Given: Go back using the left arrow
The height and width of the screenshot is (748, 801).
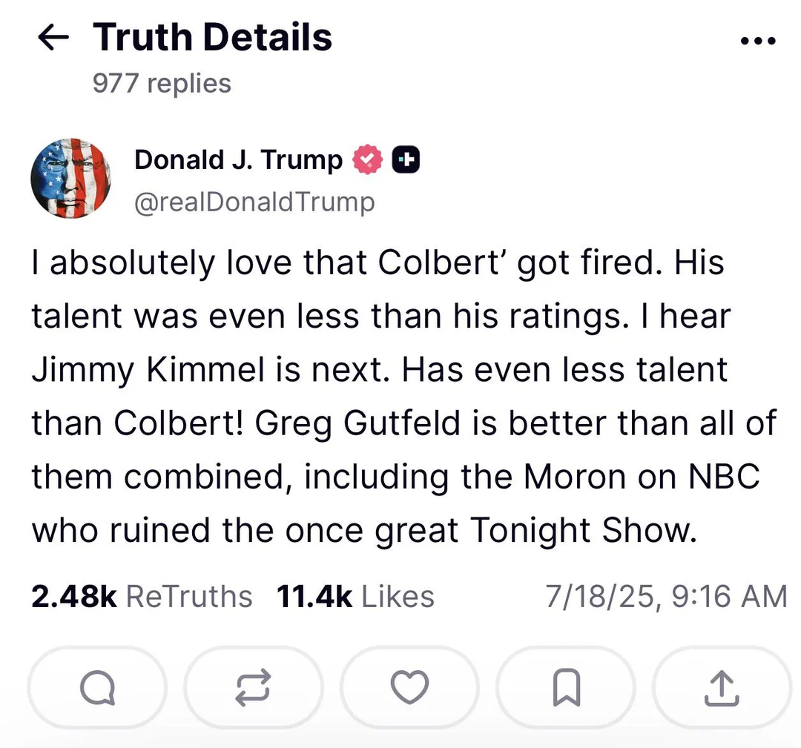Looking at the screenshot, I should pos(53,39).
